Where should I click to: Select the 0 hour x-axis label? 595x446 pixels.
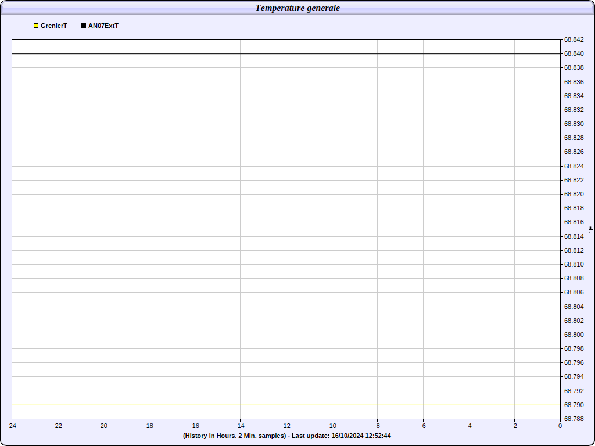coord(560,426)
